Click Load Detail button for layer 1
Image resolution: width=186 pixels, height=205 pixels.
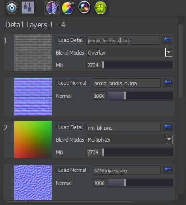pos(70,40)
